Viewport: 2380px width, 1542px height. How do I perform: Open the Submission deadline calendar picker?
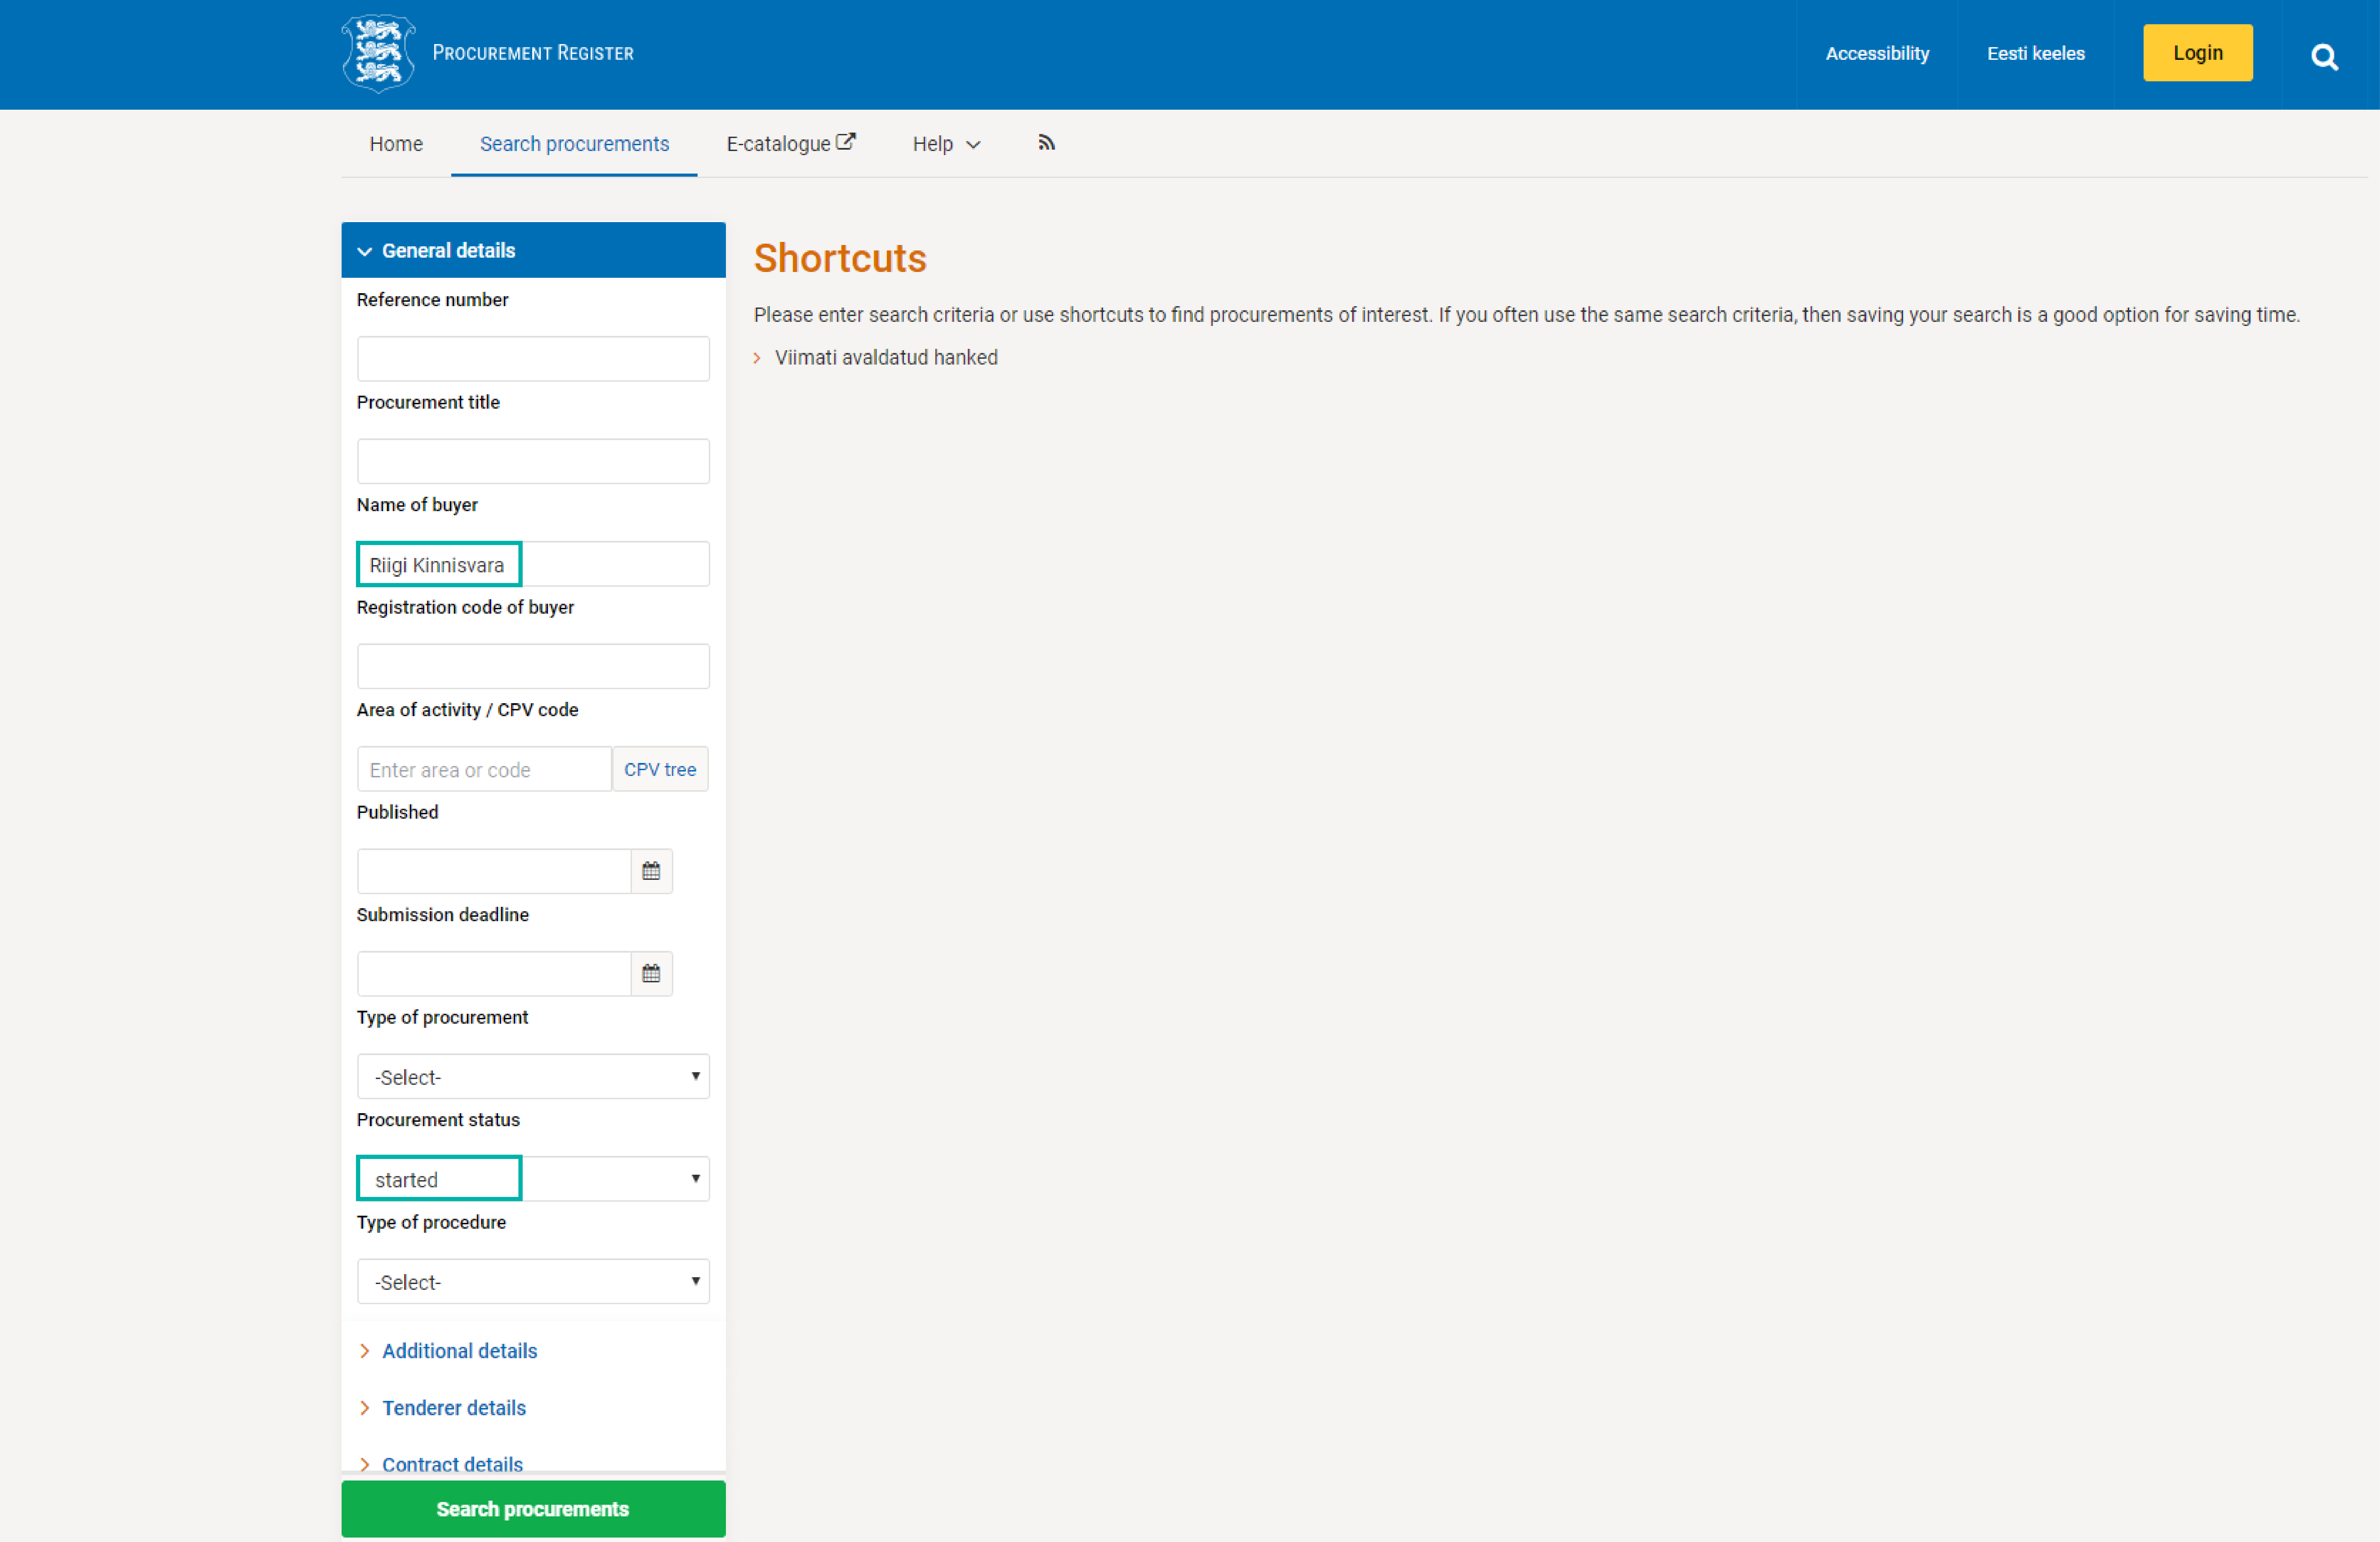[651, 973]
